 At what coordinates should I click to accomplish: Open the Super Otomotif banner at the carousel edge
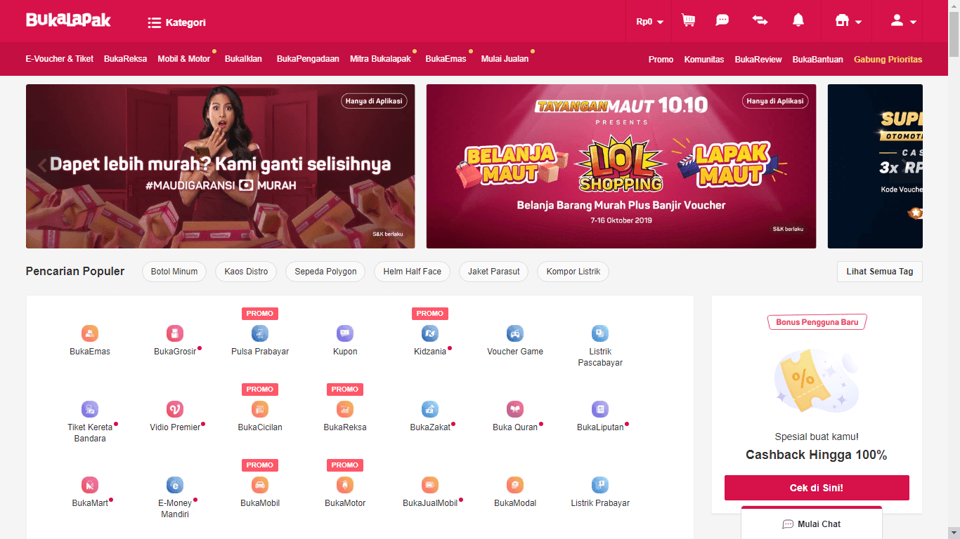pos(875,166)
